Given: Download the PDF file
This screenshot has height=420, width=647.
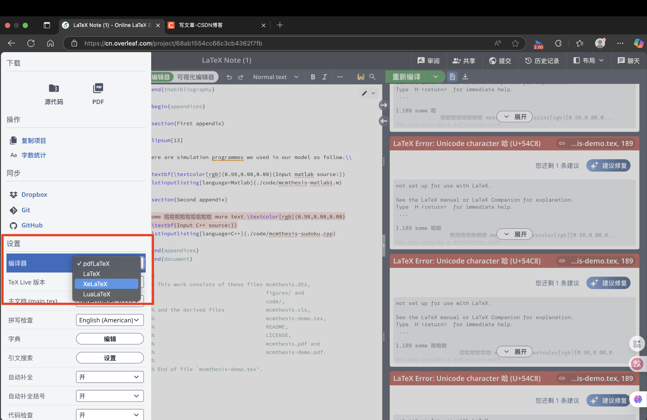Looking at the screenshot, I should (98, 94).
